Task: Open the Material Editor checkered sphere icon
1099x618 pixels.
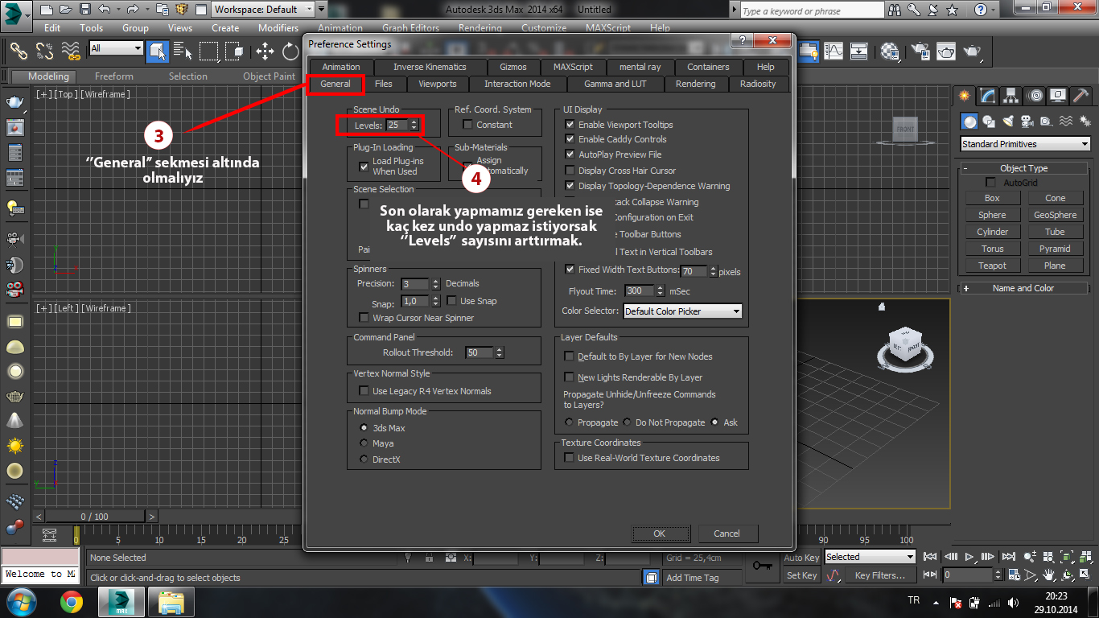Action: (890, 51)
